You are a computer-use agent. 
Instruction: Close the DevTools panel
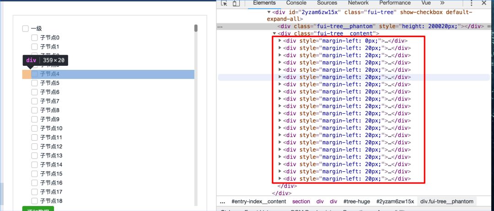[x=484, y=3]
